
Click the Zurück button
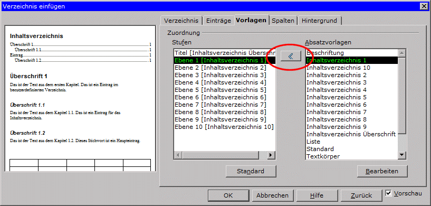coord(361,195)
